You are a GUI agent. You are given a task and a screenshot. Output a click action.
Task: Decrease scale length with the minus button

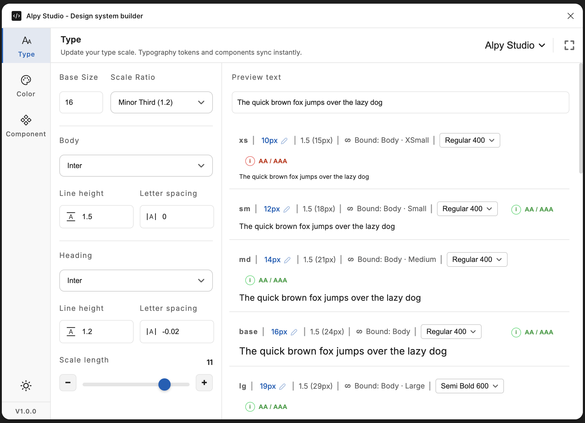pyautogui.click(x=68, y=383)
